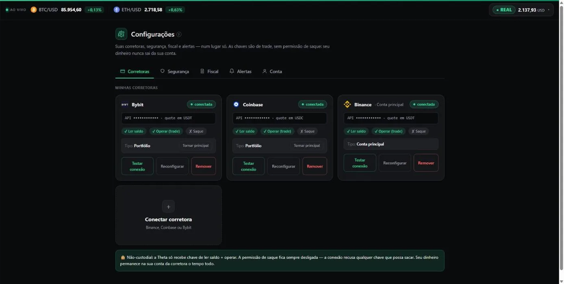Remove the Bybit broker
This screenshot has width=564, height=284.
pos(204,166)
